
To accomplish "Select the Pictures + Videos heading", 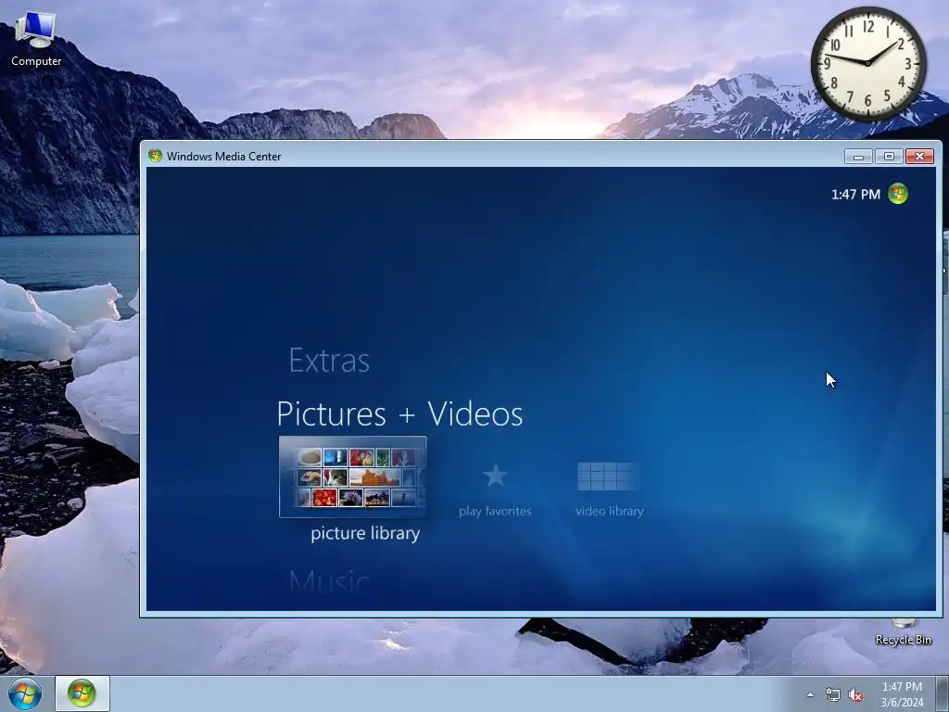I will click(x=399, y=414).
